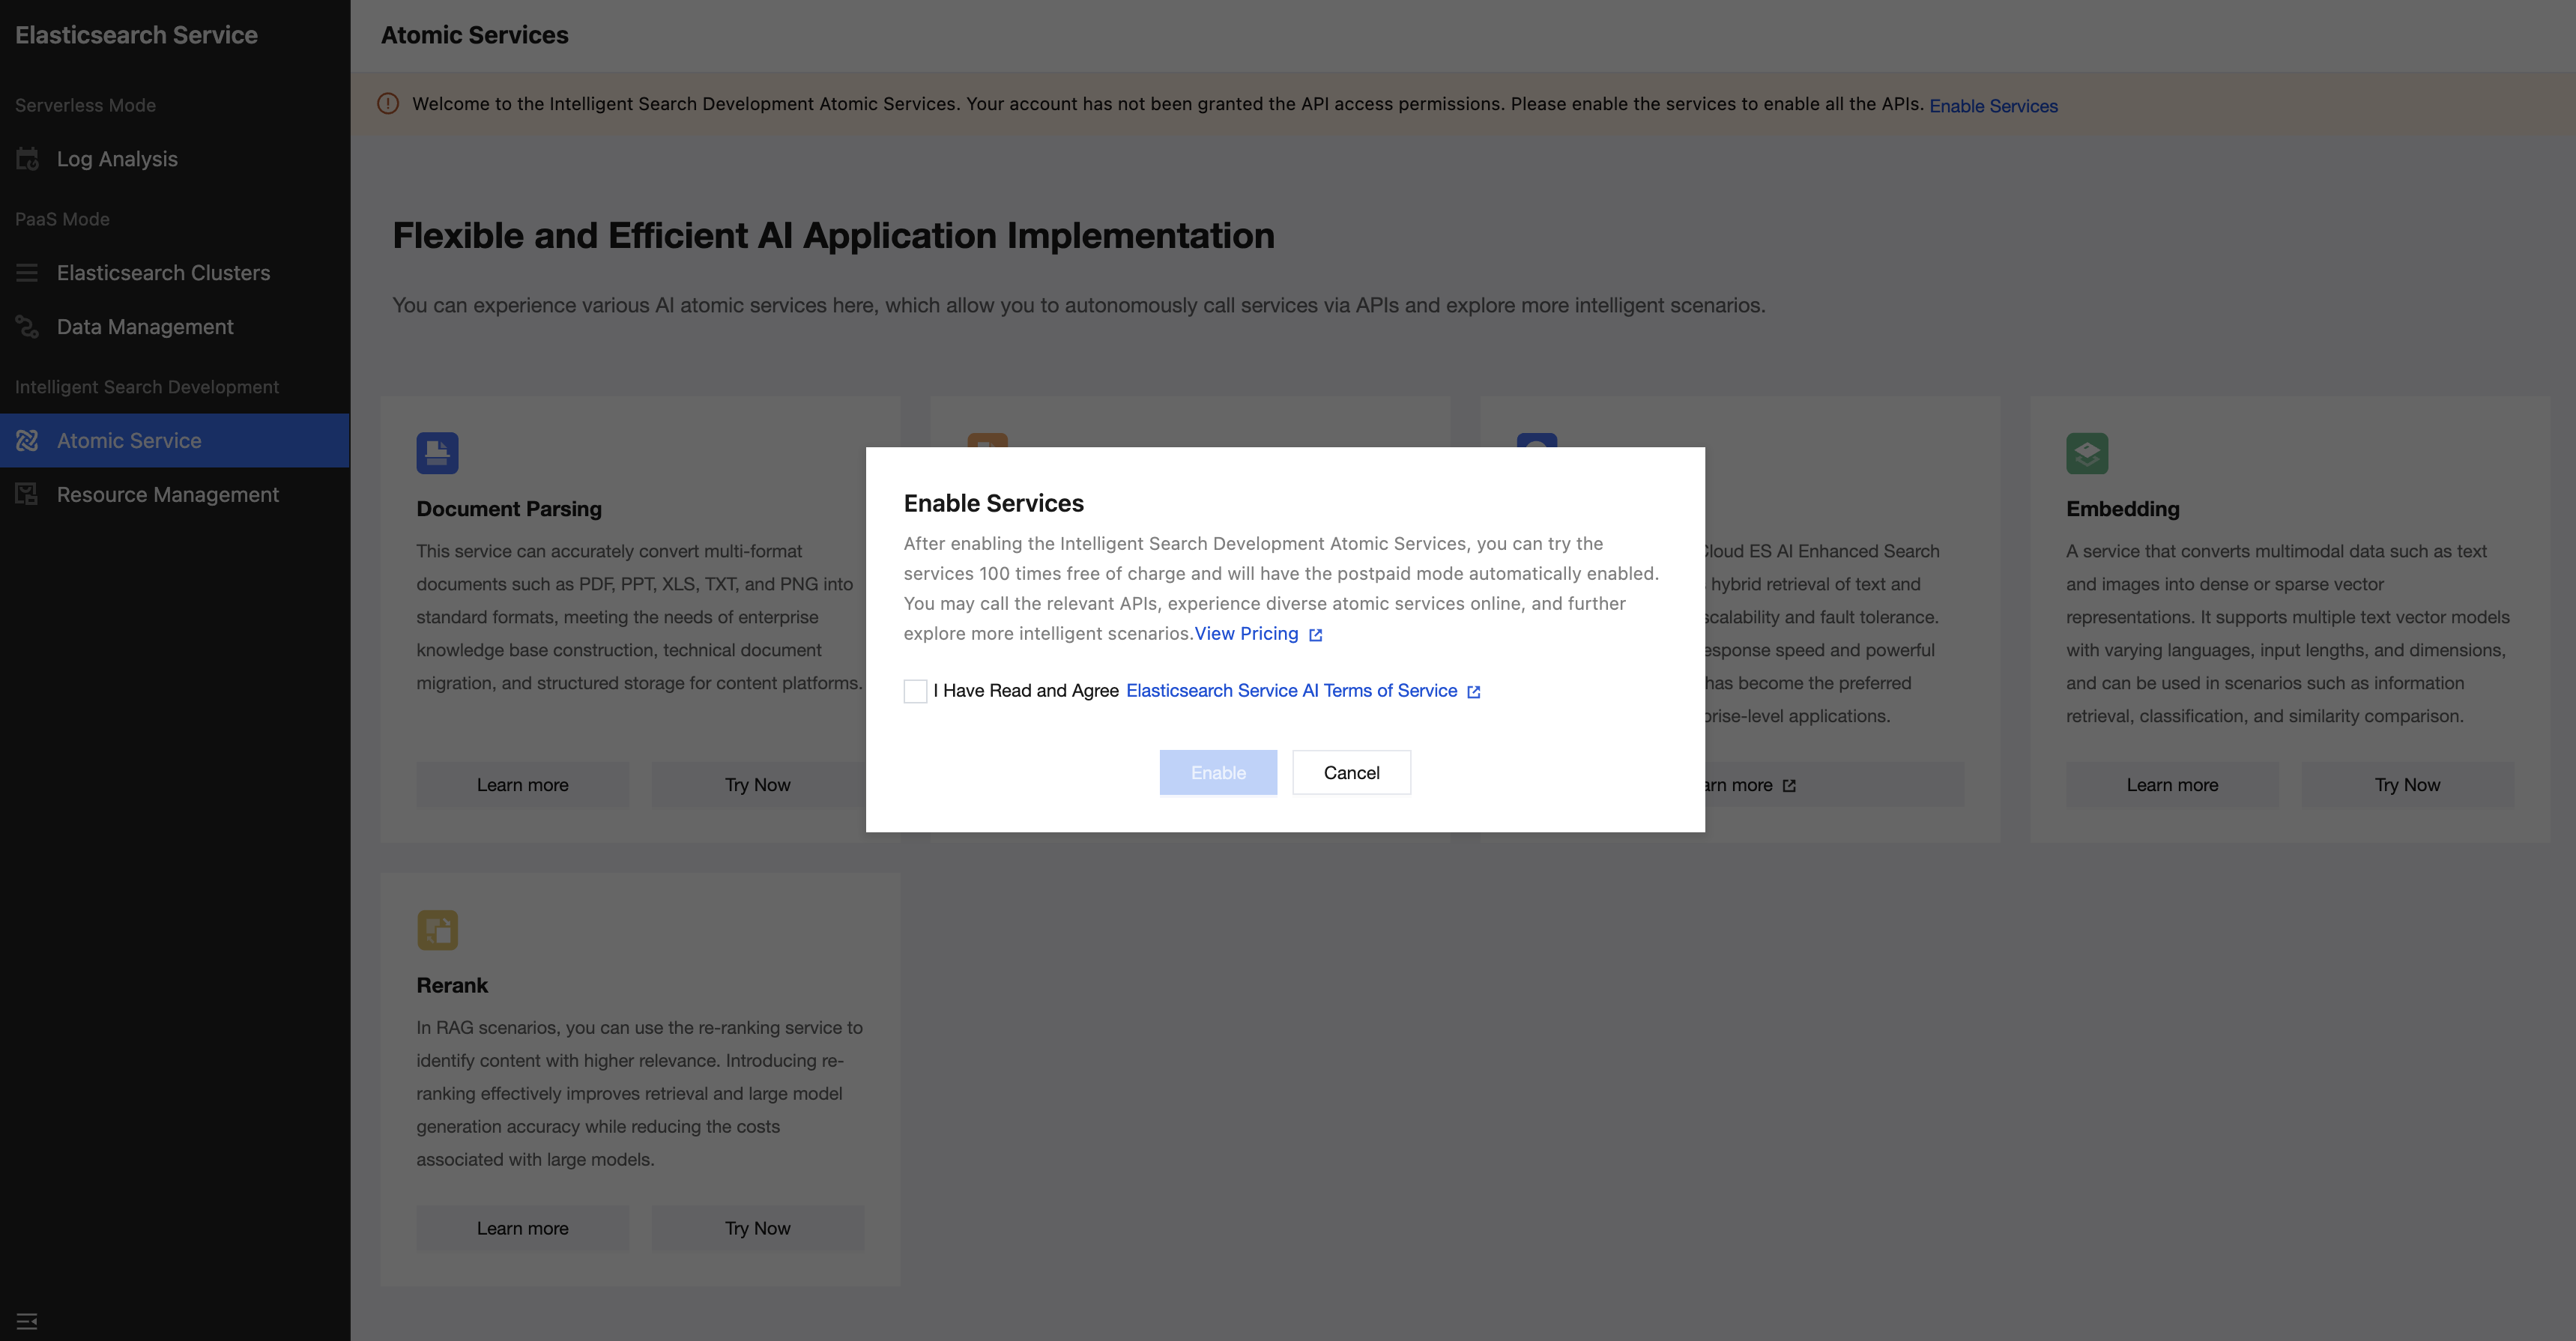
Task: Click the Elasticsearch Clusters list icon
Action: (27, 273)
